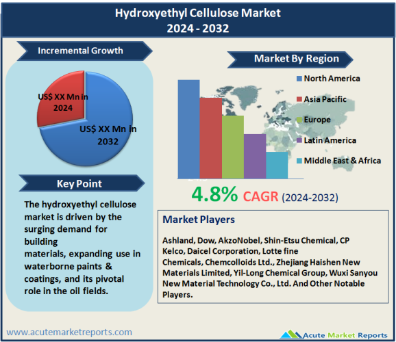
Task: Click the "US$ XX Mn in 2032" label
Action: coord(108,135)
